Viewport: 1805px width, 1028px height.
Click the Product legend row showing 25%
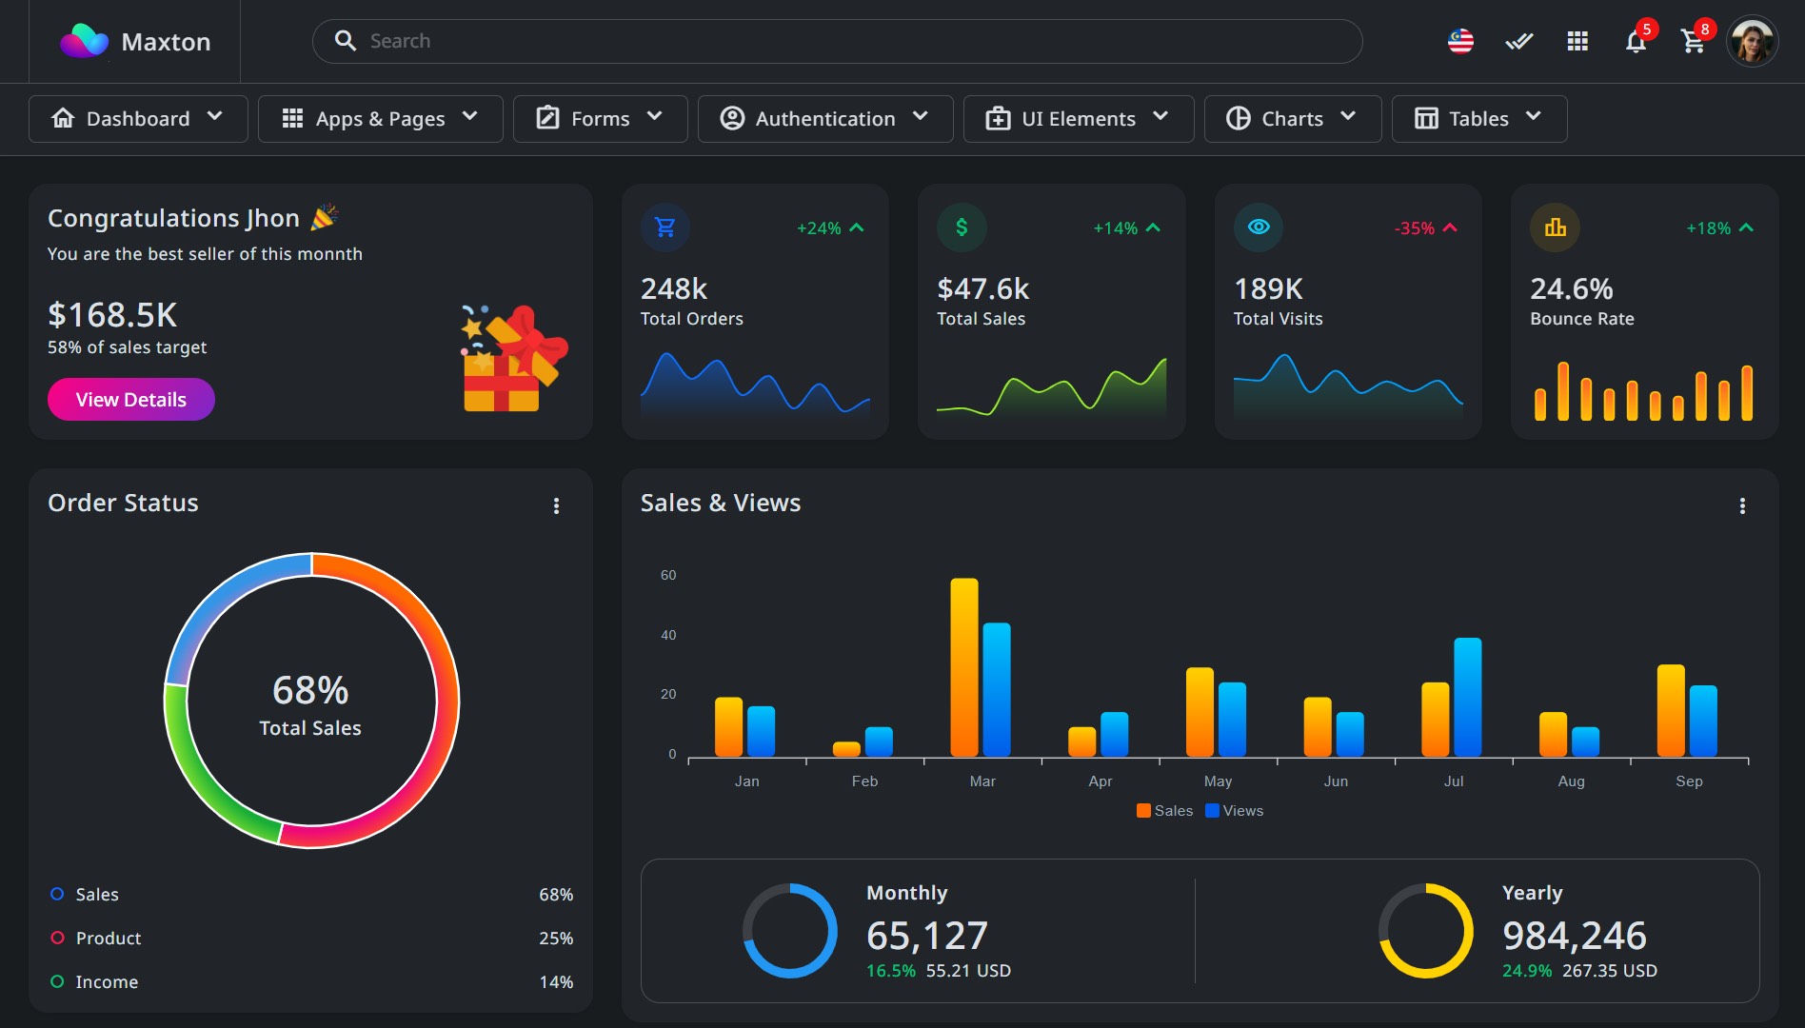[x=311, y=939]
